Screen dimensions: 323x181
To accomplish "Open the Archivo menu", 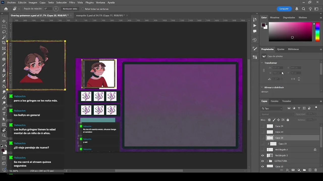I will [x=12, y=3].
